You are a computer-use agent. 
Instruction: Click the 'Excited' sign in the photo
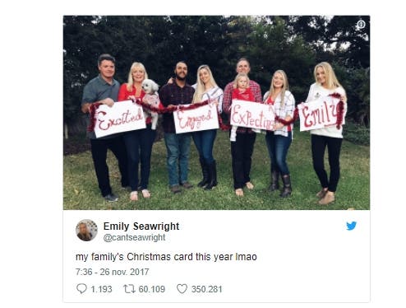119,119
